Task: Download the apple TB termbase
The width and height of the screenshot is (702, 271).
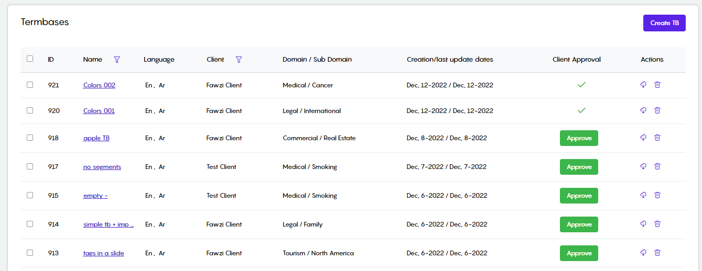Action: (x=643, y=138)
